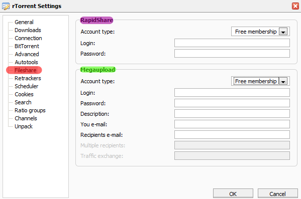Click the Megaupload group heading
301x199 pixels.
pos(97,70)
